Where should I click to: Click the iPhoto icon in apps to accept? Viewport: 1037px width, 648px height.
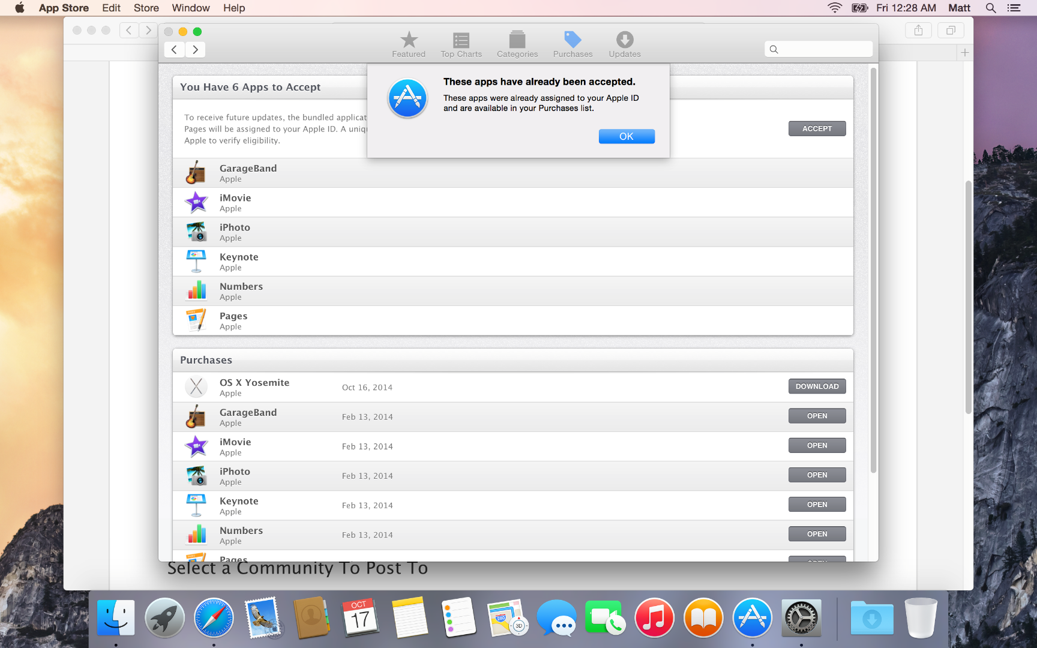(x=196, y=232)
